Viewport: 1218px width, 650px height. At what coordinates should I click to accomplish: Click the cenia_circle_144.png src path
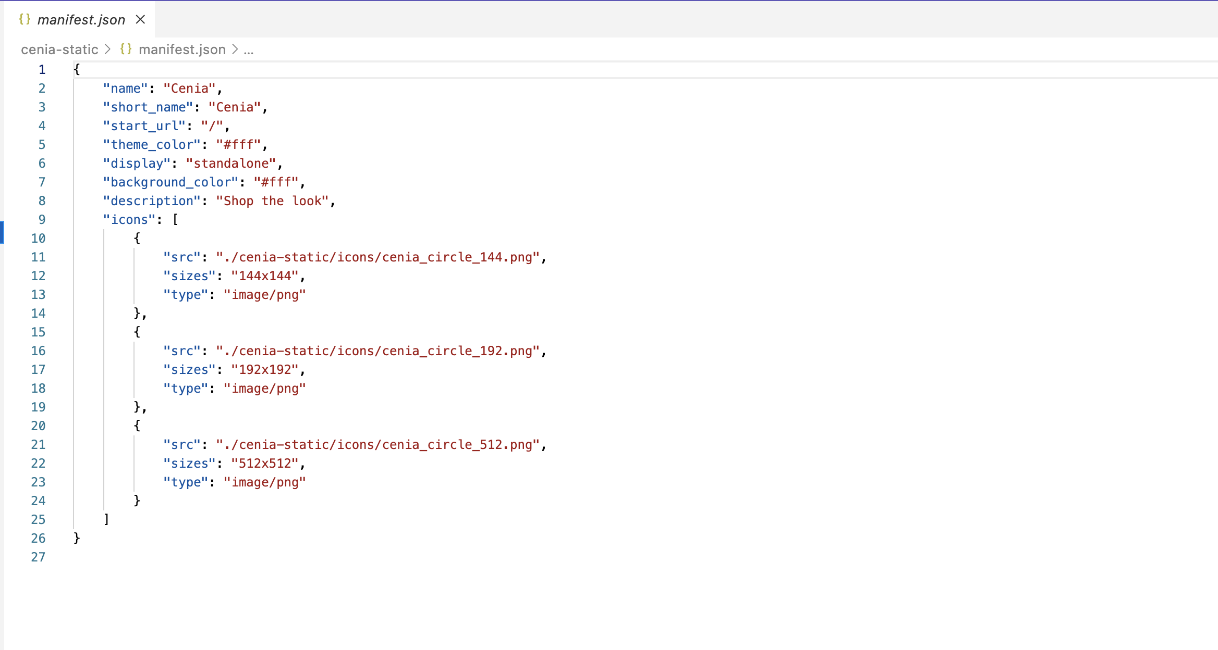click(378, 257)
